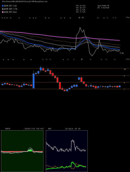
Task: Click the 'Avg V: 0.946 M' value
Action: [x=103, y=5]
